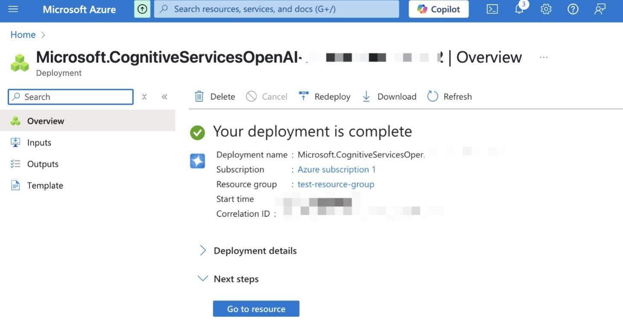The height and width of the screenshot is (330, 623).
Task: Switch to the Outputs section
Action: coord(43,164)
